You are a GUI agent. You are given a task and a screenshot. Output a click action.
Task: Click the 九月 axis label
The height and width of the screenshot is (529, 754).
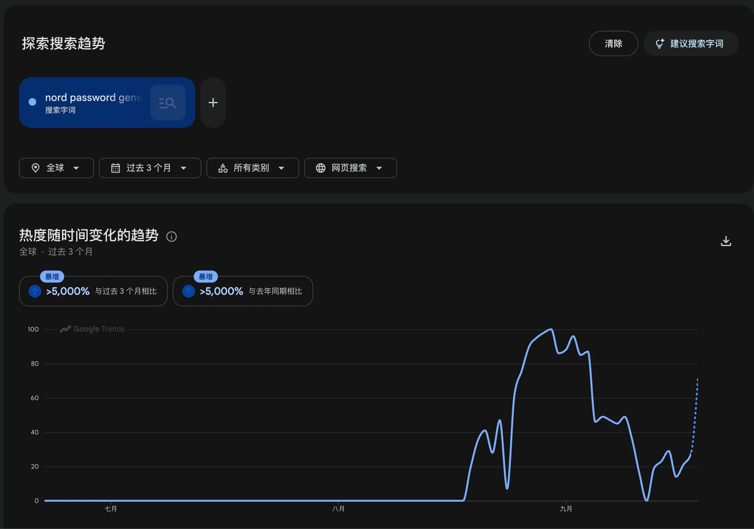click(566, 509)
